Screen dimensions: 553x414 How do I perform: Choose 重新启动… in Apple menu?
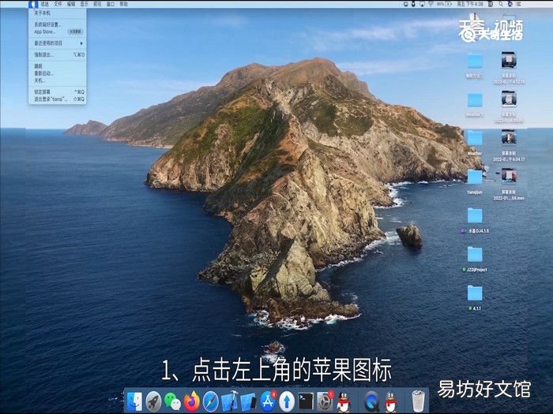click(58, 73)
